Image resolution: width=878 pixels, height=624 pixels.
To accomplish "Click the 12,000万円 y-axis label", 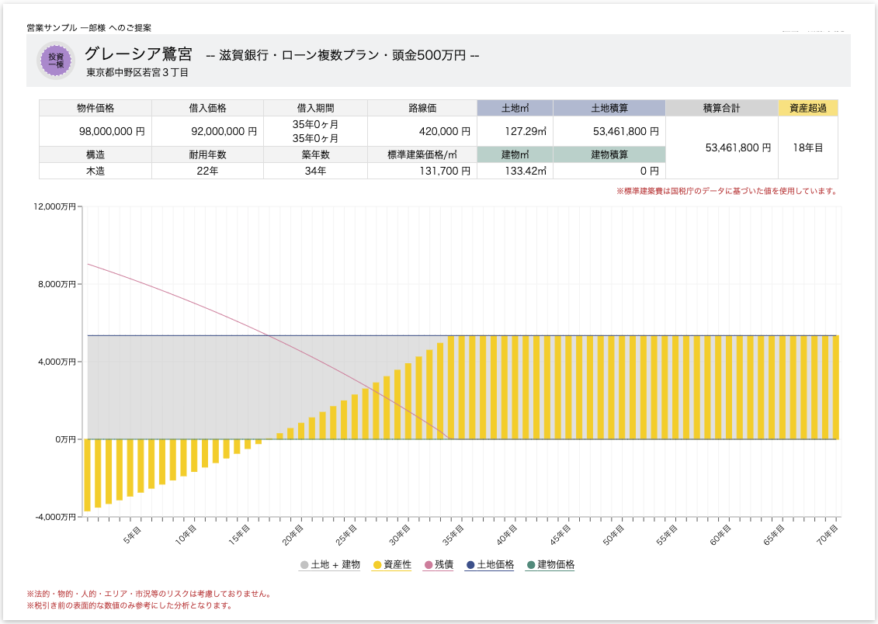I will pyautogui.click(x=54, y=206).
